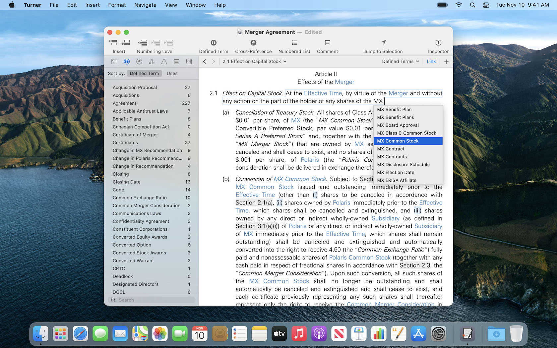Open Spotlight search in the menu bar
This screenshot has height=348, width=557.
472,5
